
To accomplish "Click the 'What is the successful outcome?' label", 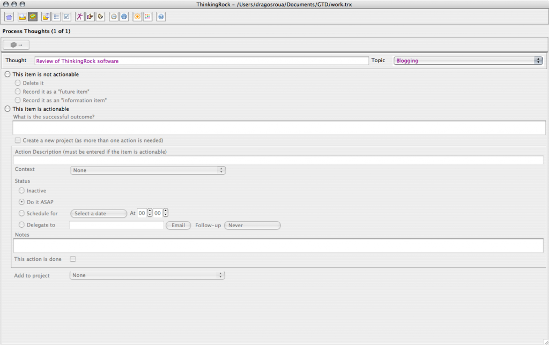I will pyautogui.click(x=54, y=117).
